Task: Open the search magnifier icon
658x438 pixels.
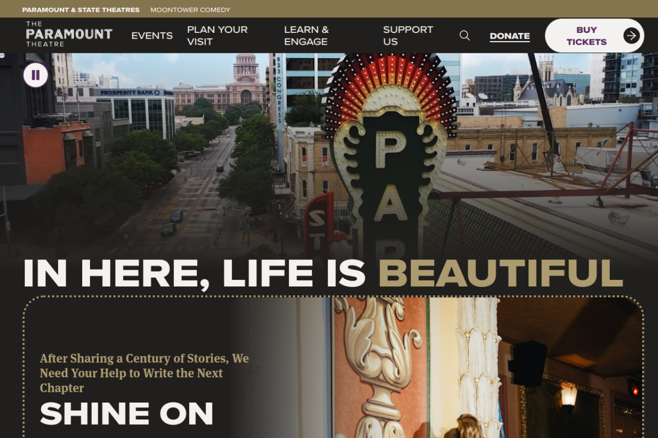Action: pos(465,35)
